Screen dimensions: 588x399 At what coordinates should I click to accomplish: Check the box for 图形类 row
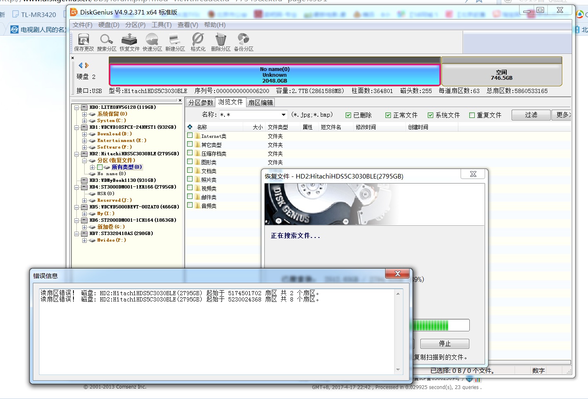pyautogui.click(x=190, y=162)
